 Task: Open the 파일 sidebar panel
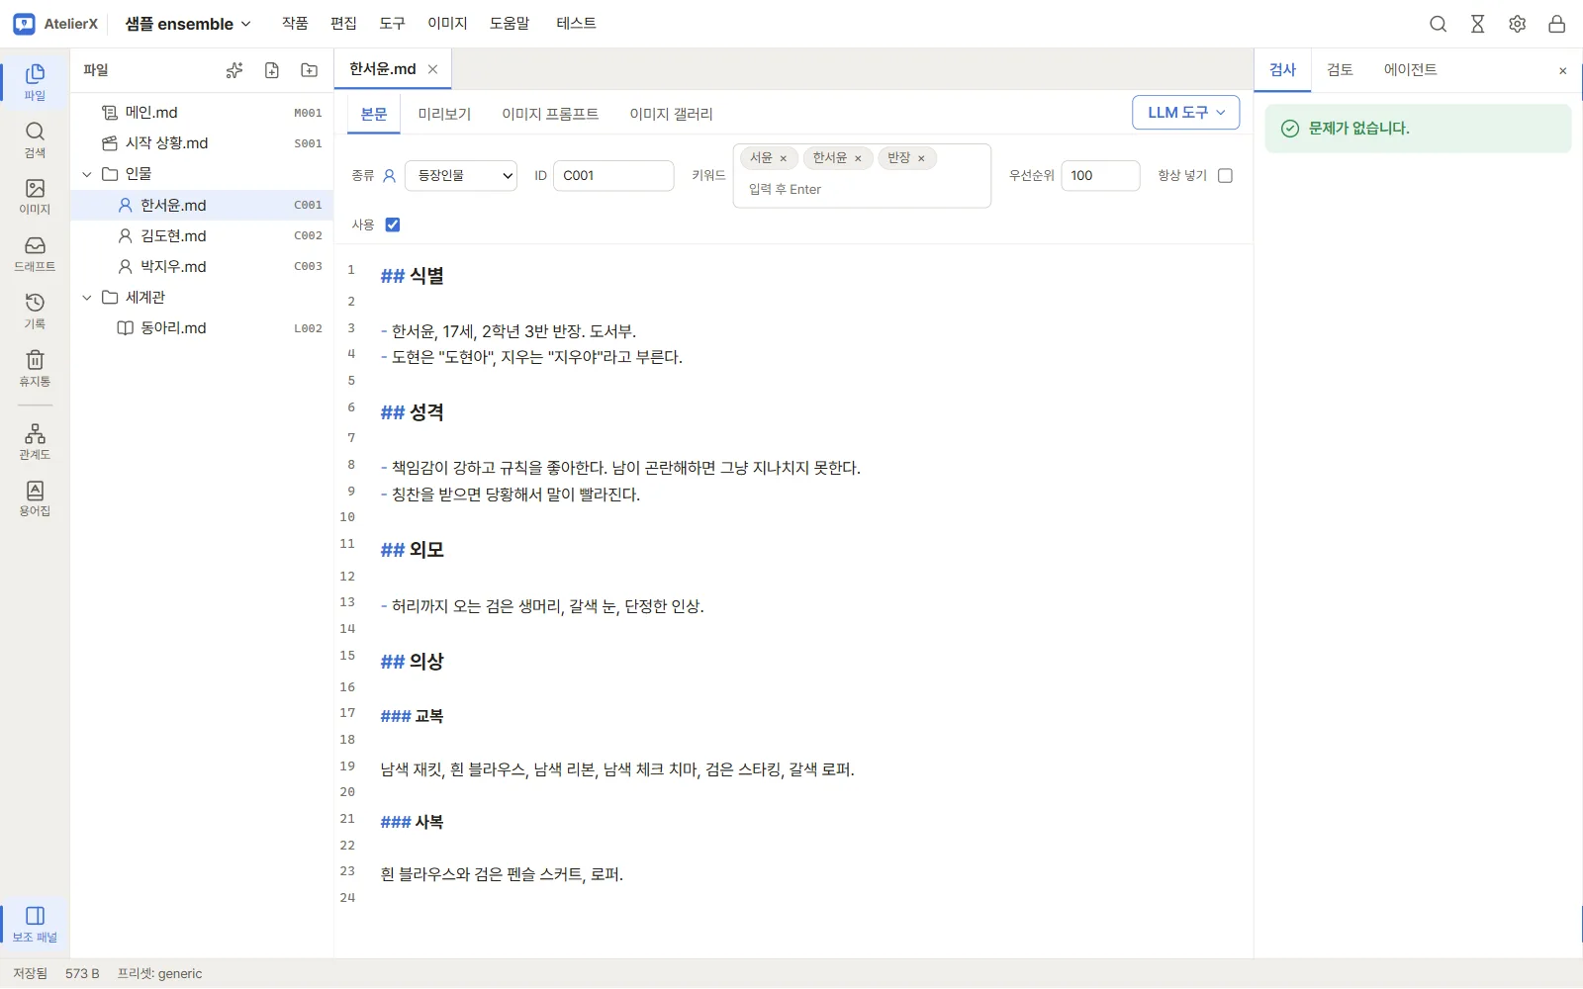35,82
